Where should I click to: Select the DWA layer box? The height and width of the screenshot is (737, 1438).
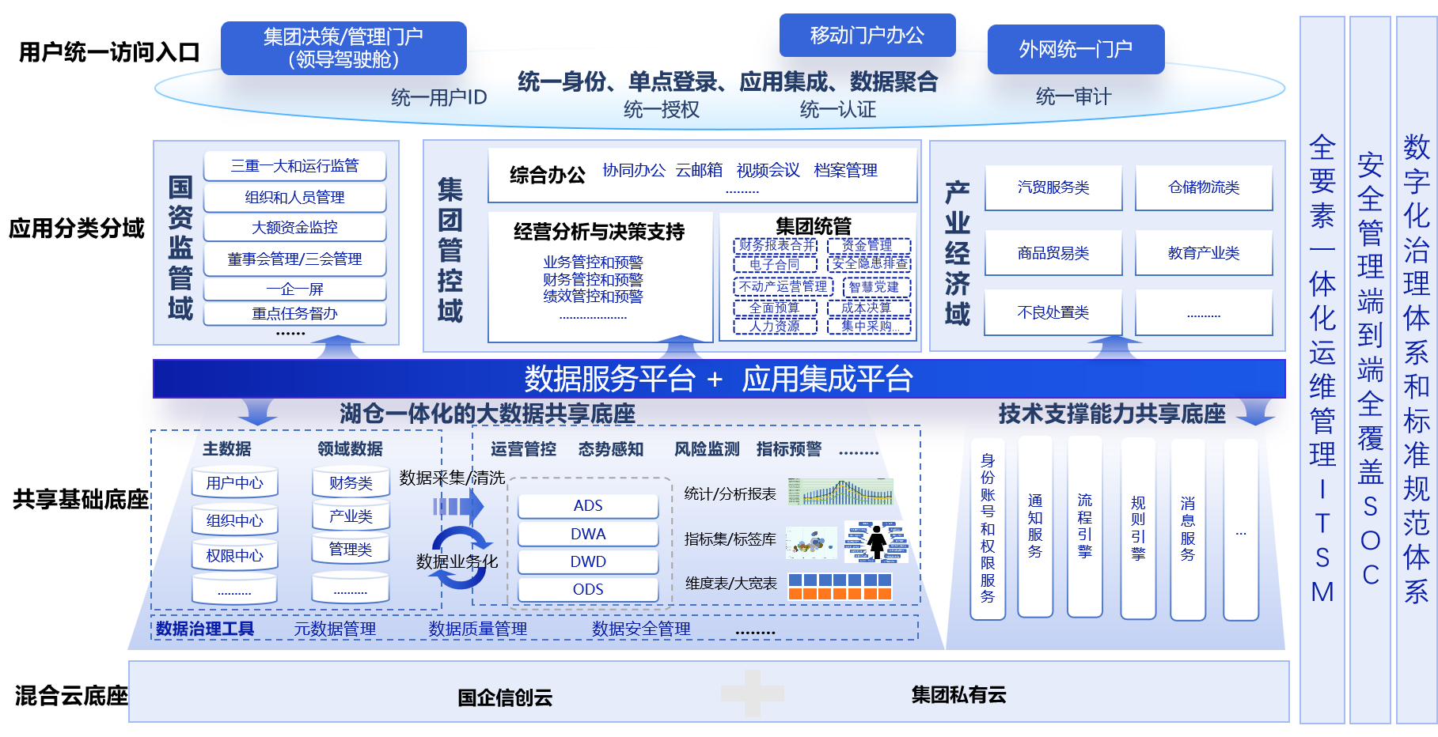tap(588, 534)
